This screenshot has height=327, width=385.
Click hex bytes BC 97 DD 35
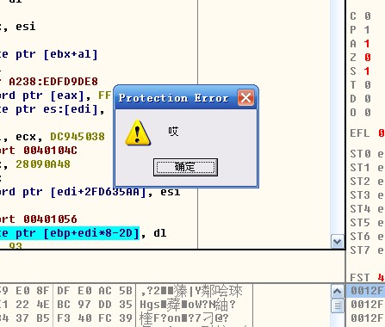point(95,305)
